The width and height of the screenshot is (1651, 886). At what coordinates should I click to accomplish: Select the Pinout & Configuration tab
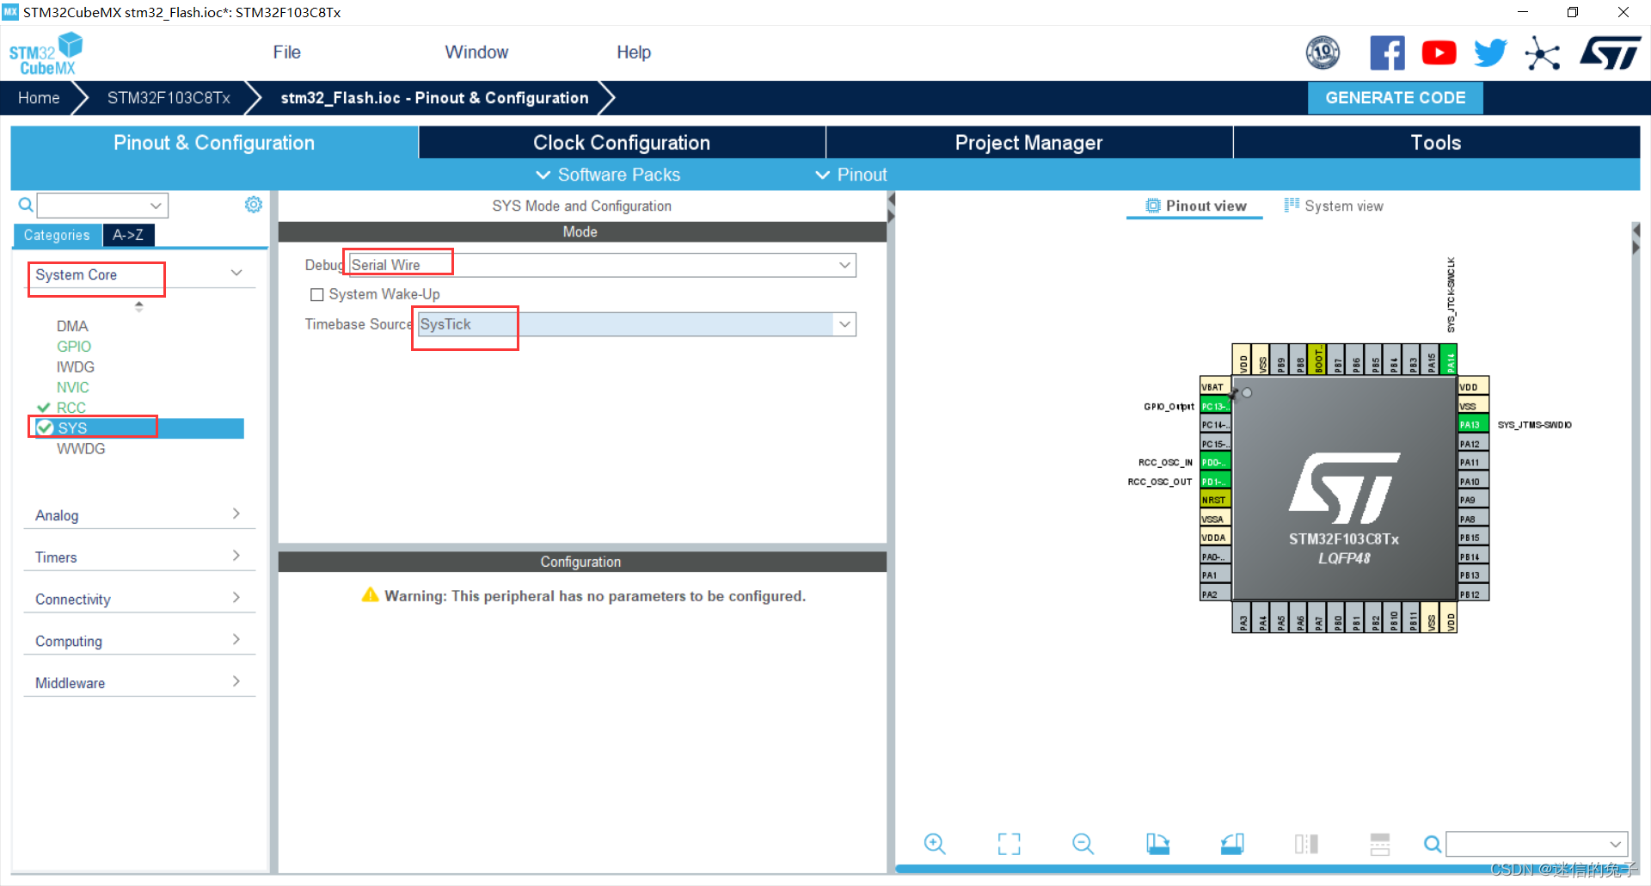[x=214, y=143]
